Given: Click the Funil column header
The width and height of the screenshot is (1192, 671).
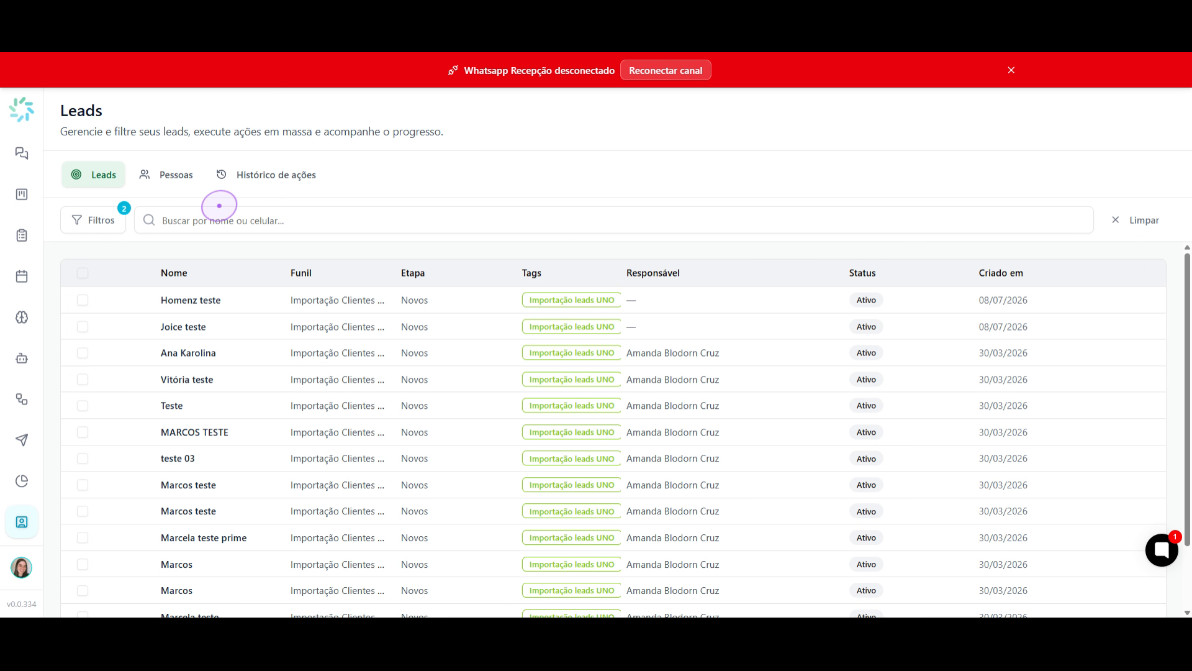Looking at the screenshot, I should pos(301,273).
